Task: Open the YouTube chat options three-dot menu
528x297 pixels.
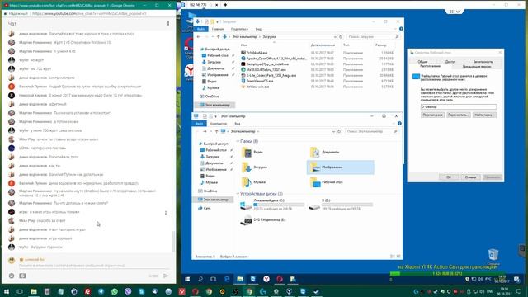Action: pyautogui.click(x=168, y=24)
